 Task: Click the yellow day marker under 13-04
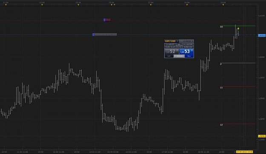78,5
